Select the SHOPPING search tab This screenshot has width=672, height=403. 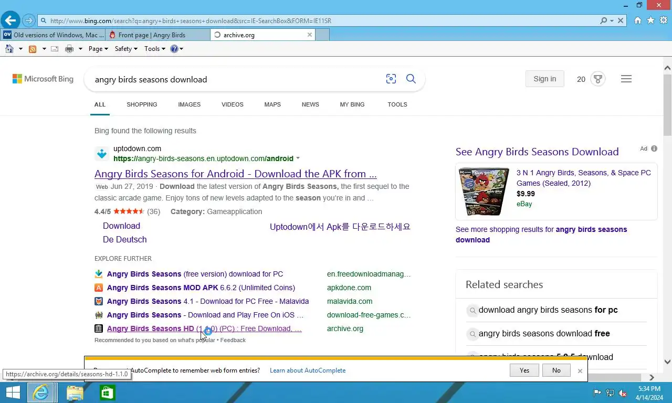point(142,104)
